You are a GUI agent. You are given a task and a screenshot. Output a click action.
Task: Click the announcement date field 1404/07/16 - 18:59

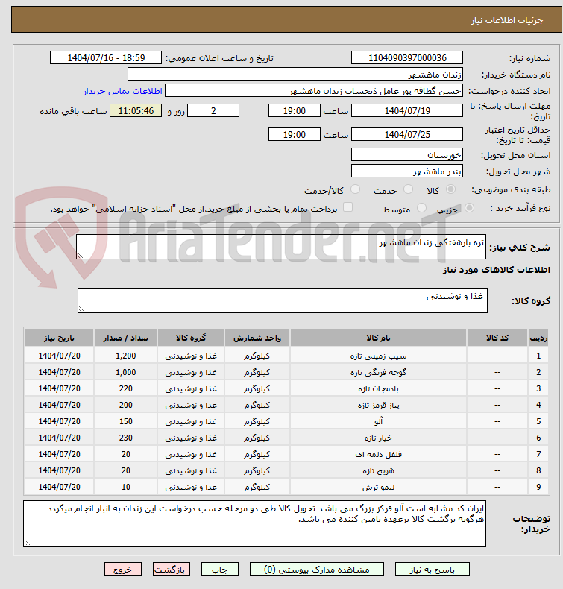106,58
